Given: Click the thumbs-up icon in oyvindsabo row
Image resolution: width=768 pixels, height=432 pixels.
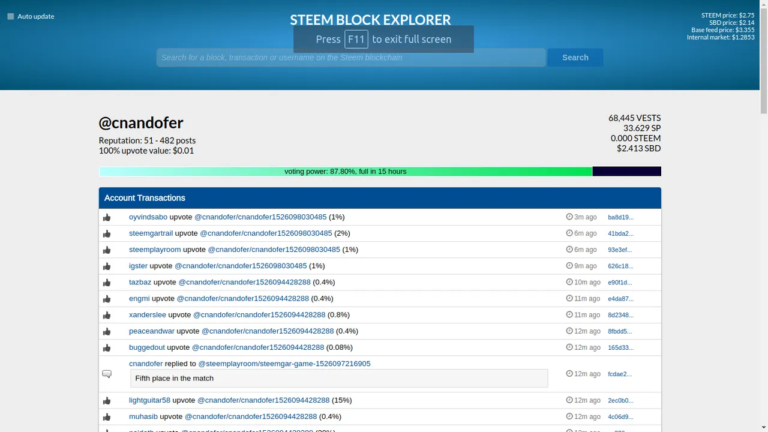Looking at the screenshot, I should (107, 217).
